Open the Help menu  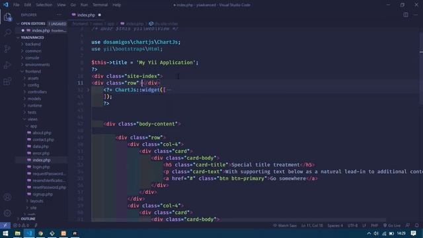(x=116, y=5)
